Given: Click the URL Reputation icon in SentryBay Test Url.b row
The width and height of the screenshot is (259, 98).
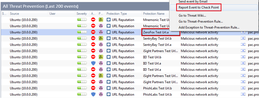Looking at the screenshot, I should pyautogui.click(x=109, y=39).
